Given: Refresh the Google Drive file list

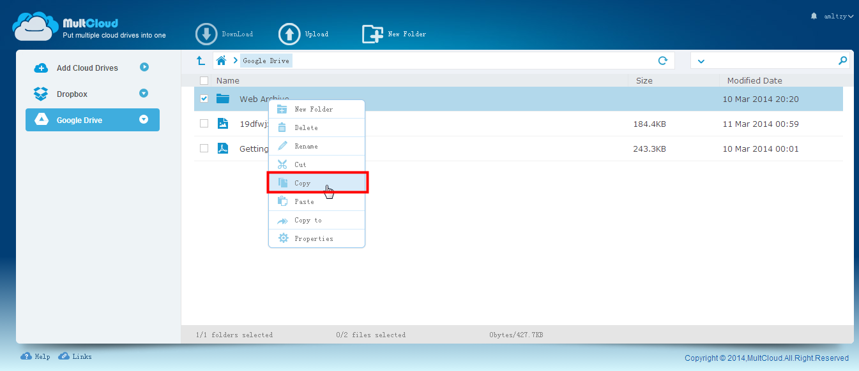Looking at the screenshot, I should pos(663,61).
